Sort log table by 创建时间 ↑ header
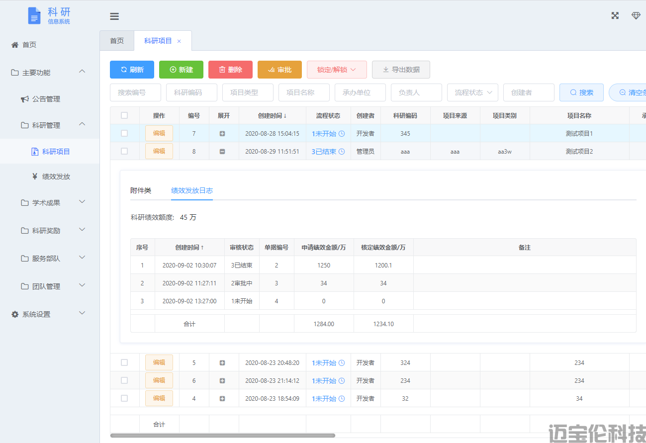This screenshot has width=646, height=443. 189,247
